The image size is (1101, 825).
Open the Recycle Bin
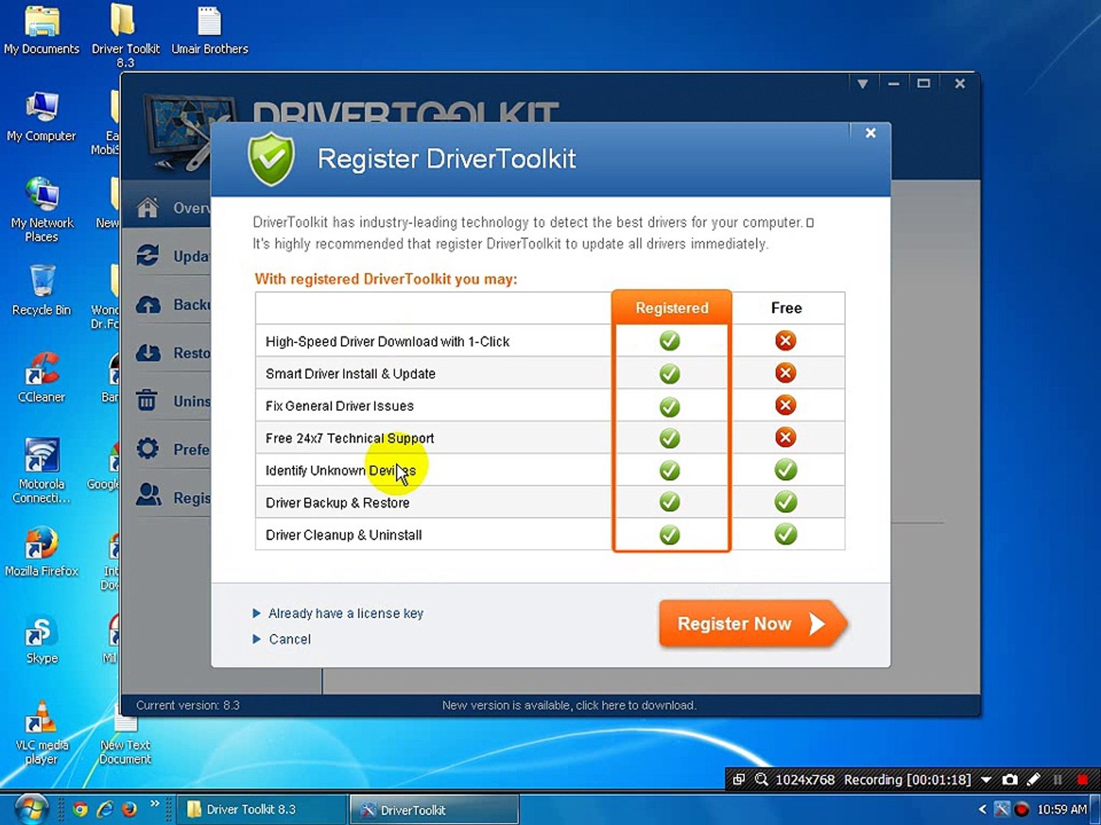tap(42, 290)
